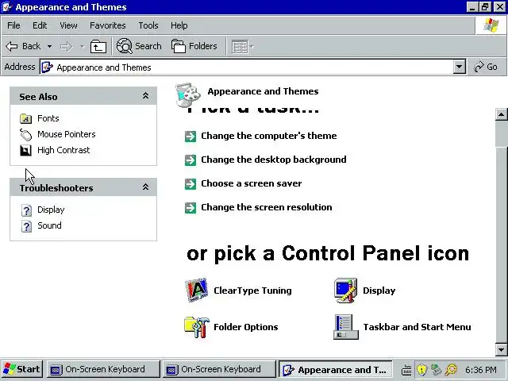This screenshot has width=508, height=381.
Task: Open Mouse Pointers link in See Also
Action: click(67, 134)
